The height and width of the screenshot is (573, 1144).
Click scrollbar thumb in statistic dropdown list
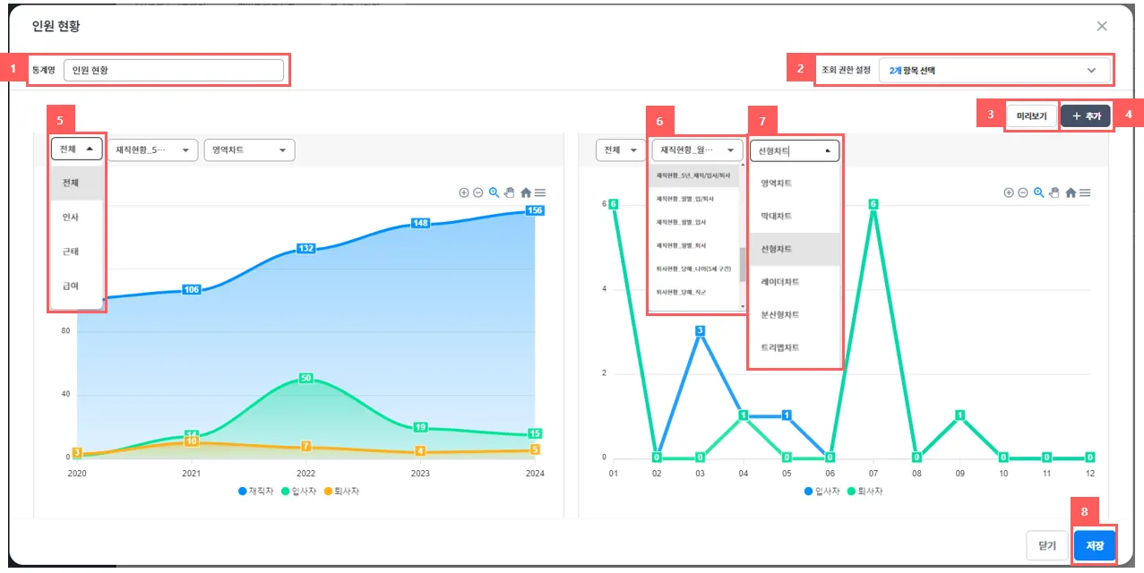[x=742, y=264]
